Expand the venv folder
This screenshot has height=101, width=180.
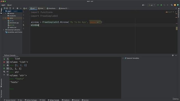point(6,18)
